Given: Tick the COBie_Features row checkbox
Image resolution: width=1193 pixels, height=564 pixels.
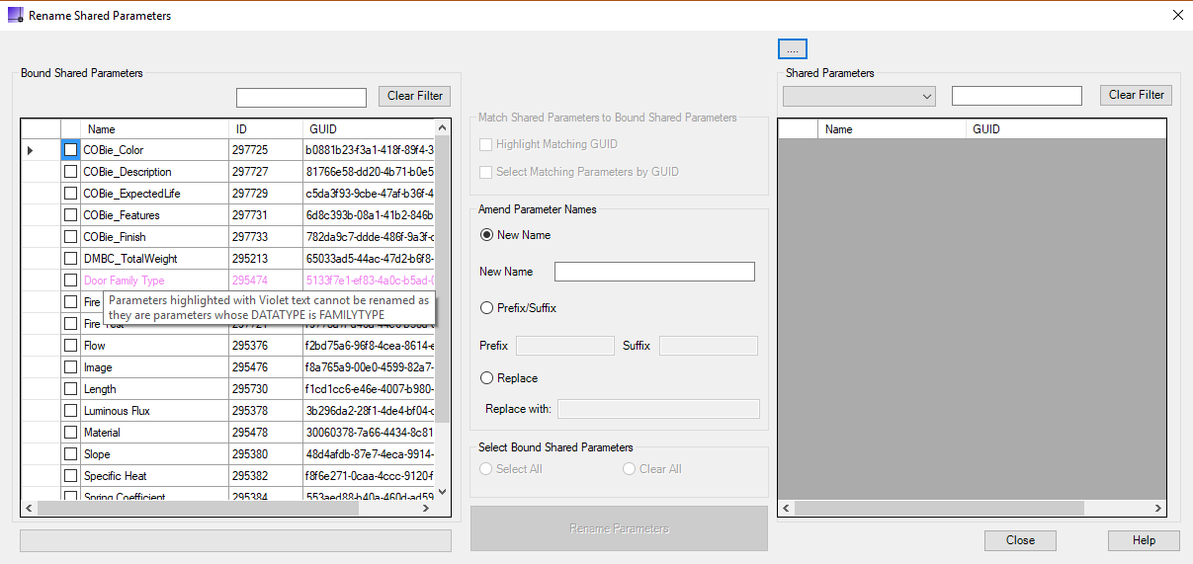Looking at the screenshot, I should (70, 215).
